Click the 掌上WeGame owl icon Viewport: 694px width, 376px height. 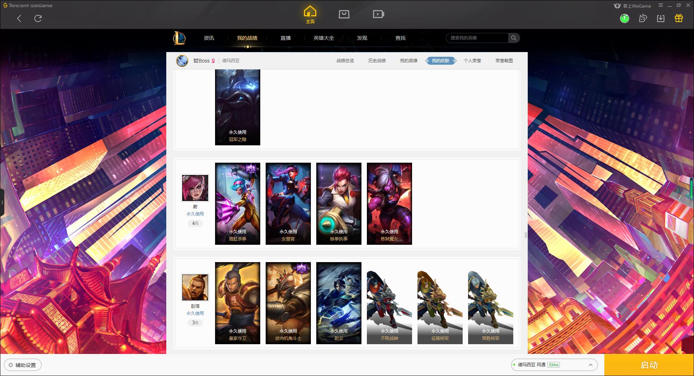(x=617, y=6)
